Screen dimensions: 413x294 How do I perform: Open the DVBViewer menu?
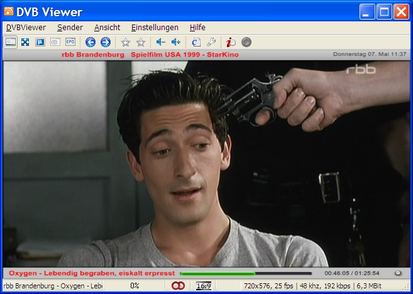point(26,28)
